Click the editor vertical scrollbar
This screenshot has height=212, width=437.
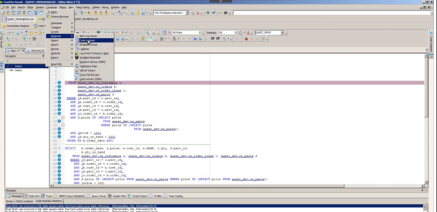pyautogui.click(x=426, y=118)
